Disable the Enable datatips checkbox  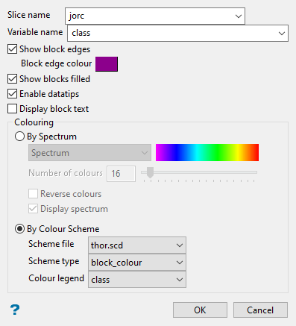tap(12, 94)
